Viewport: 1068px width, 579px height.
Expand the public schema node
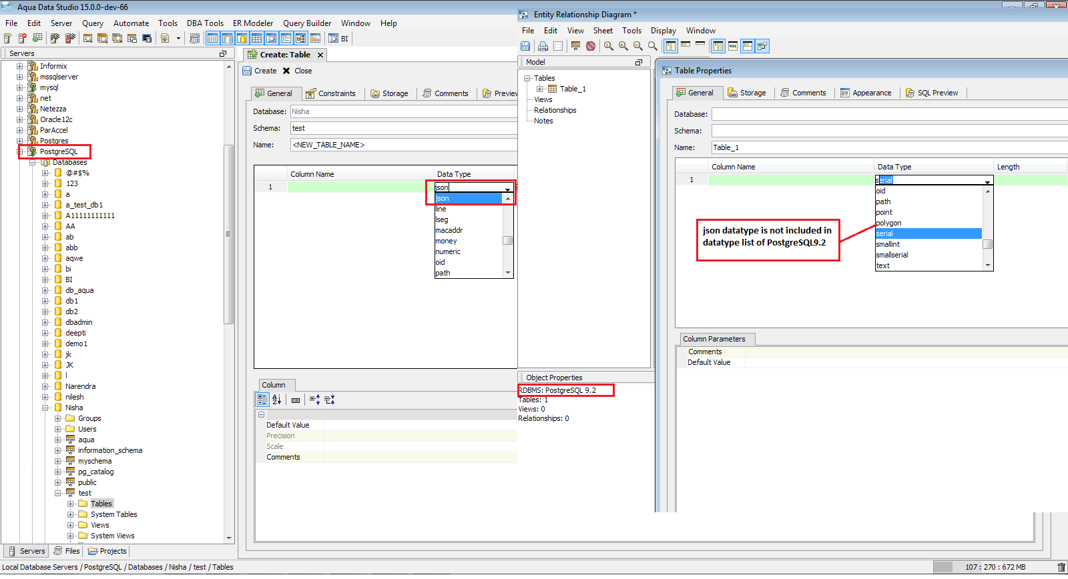(58, 482)
